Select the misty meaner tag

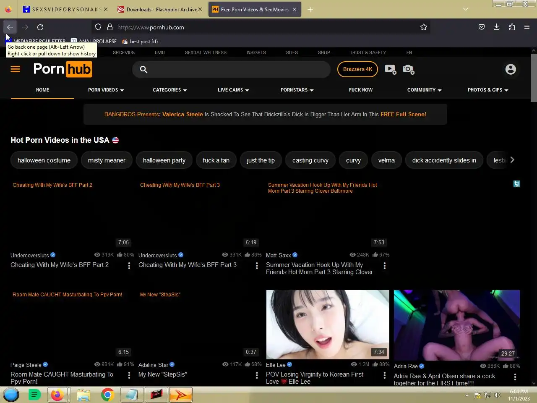pos(107,160)
